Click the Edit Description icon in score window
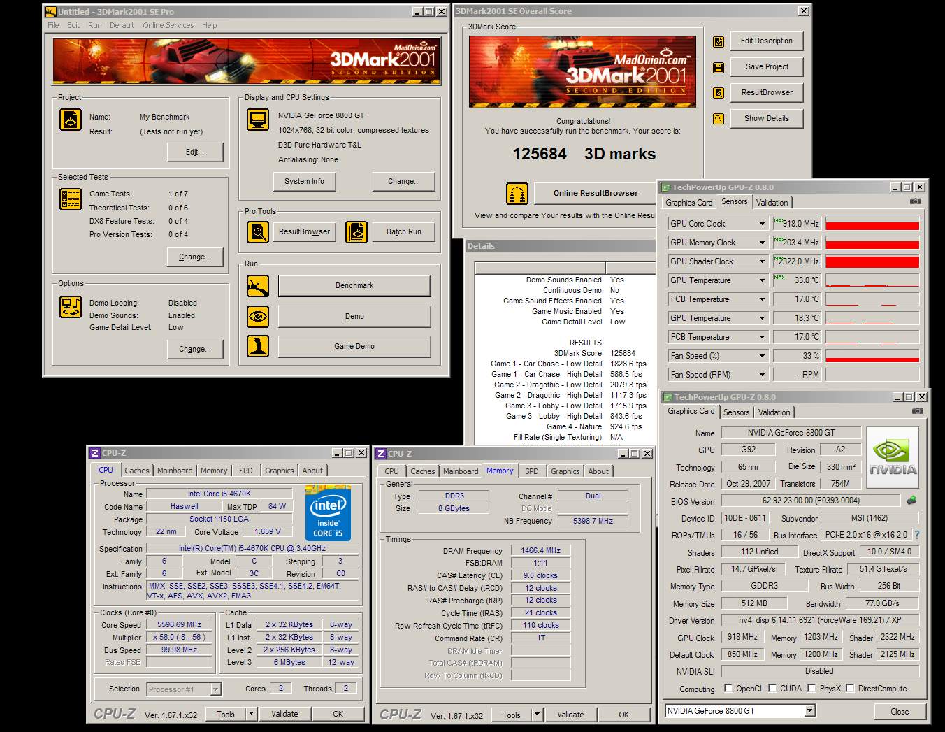Image resolution: width=945 pixels, height=732 pixels. click(x=718, y=41)
